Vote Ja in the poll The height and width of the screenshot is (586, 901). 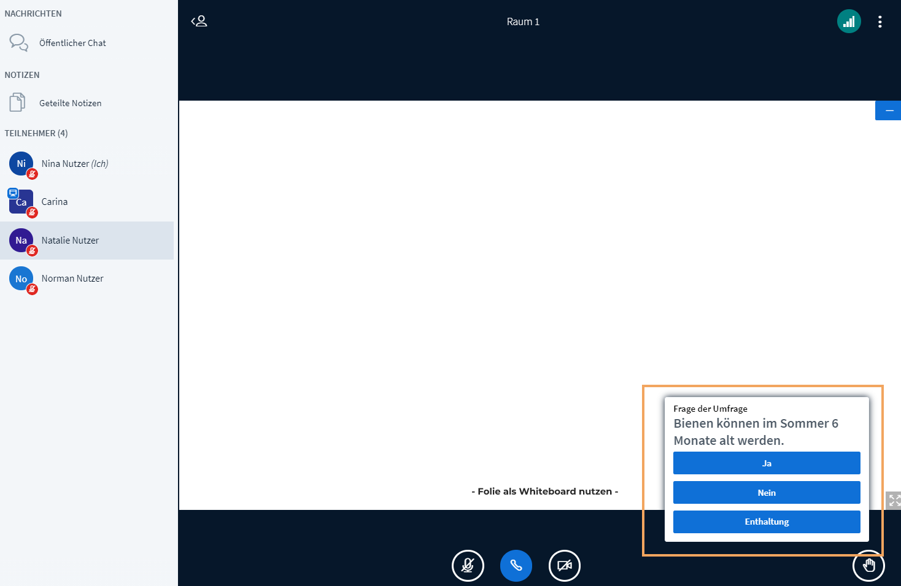[767, 463]
